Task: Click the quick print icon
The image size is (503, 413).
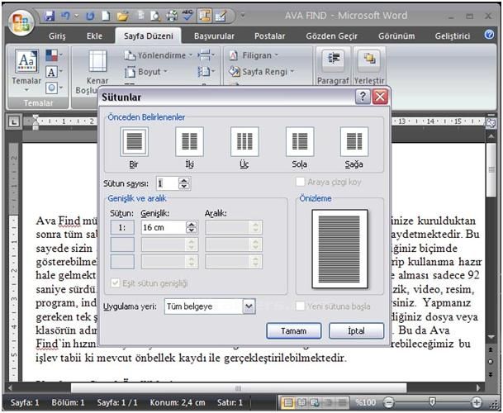Action: (x=173, y=16)
